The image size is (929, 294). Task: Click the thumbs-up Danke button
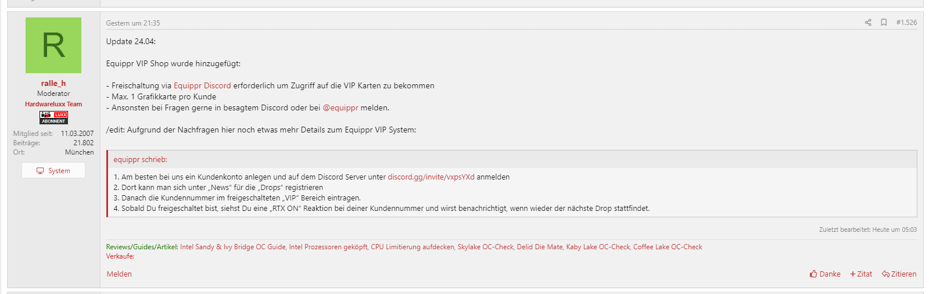825,274
